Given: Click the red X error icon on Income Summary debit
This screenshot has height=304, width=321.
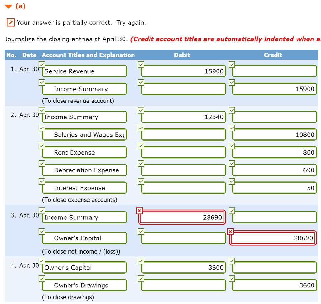Looking at the screenshot, I should [x=139, y=211].
